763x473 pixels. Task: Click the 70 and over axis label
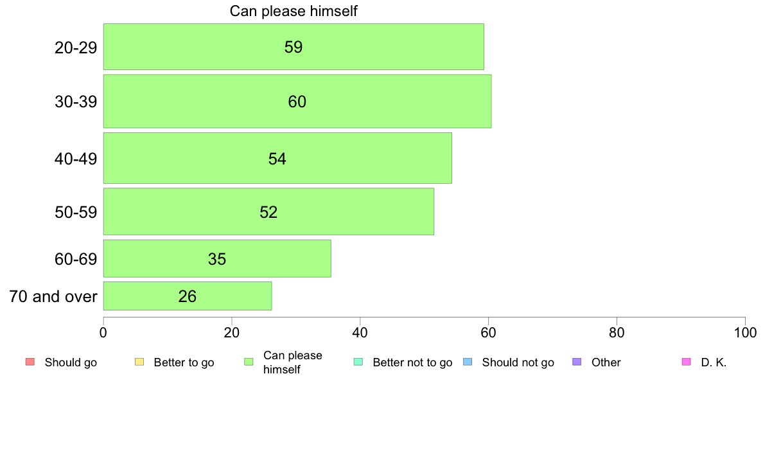(53, 296)
